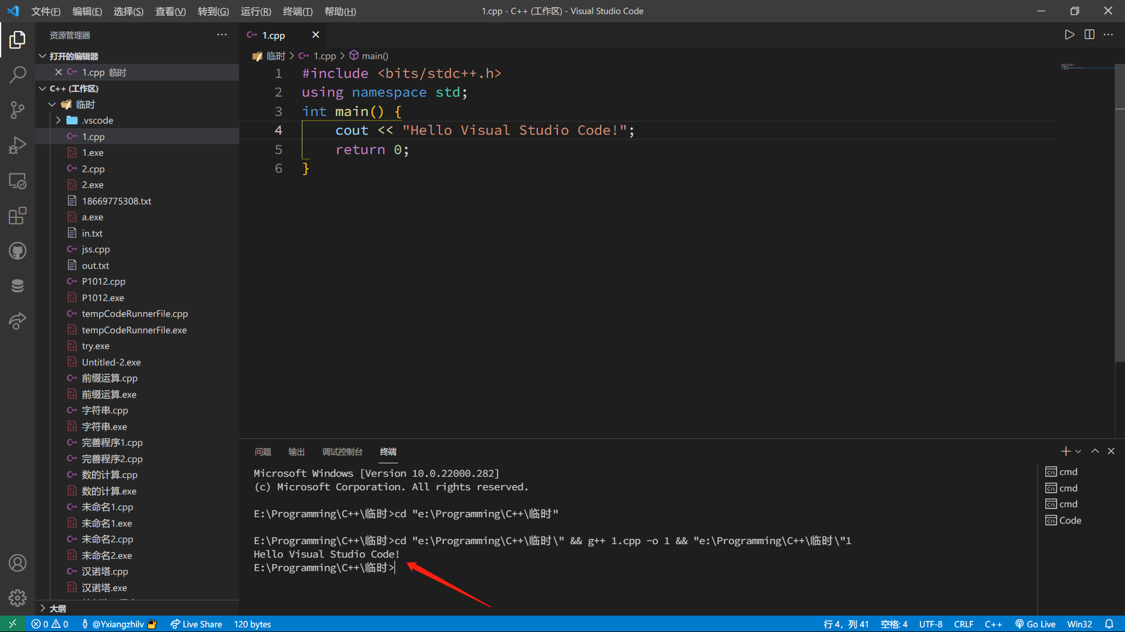Open the Source Control view
1125x632 pixels.
click(x=18, y=110)
